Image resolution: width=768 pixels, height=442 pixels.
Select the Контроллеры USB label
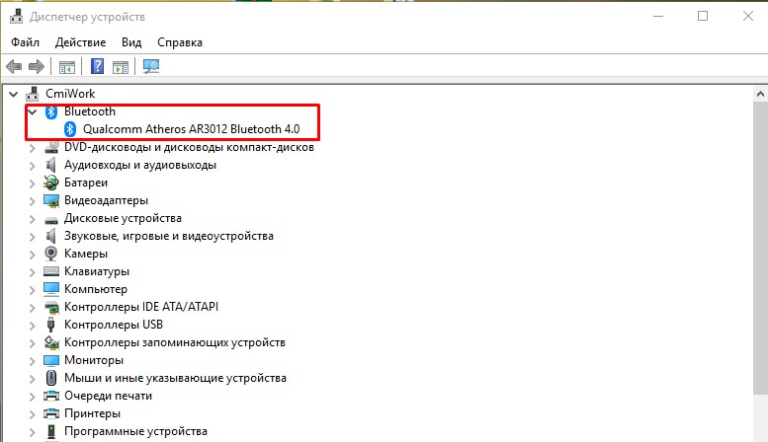coord(113,325)
